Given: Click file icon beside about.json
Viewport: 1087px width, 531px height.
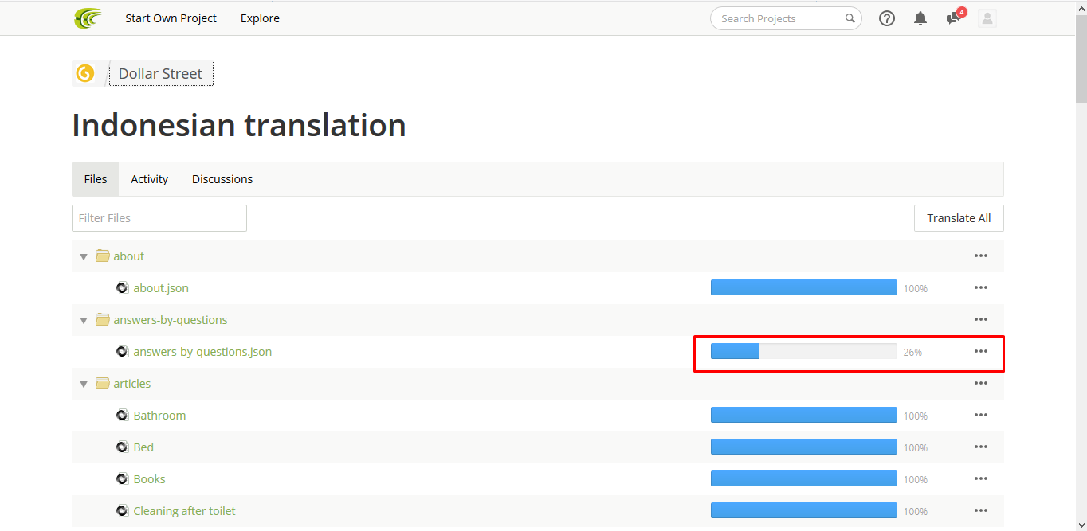Looking at the screenshot, I should [122, 288].
